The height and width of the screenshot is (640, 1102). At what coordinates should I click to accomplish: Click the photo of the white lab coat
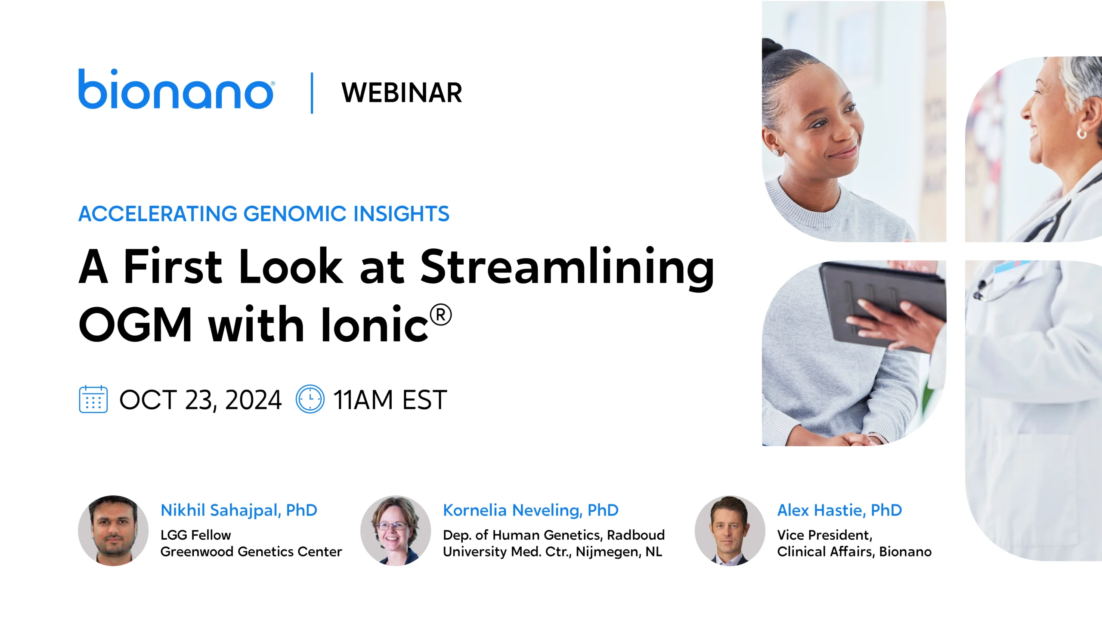tap(1034, 411)
